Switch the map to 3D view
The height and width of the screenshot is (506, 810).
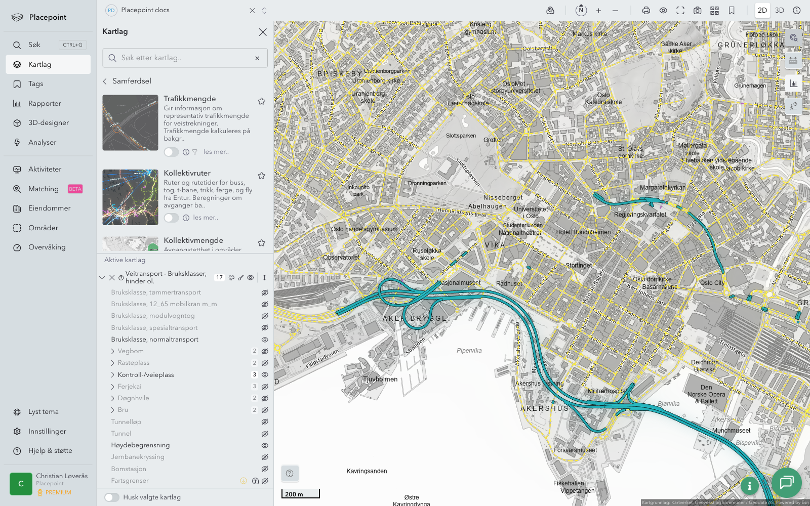(x=779, y=11)
